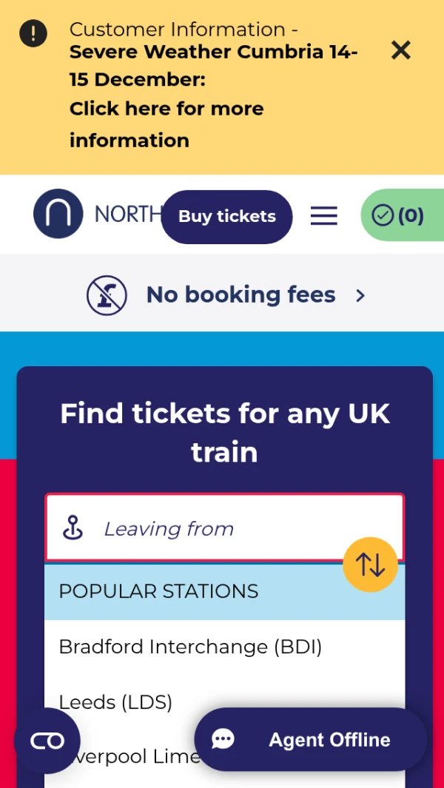The height and width of the screenshot is (788, 444).
Task: Expand the No booking fees chevron
Action: [x=360, y=295]
